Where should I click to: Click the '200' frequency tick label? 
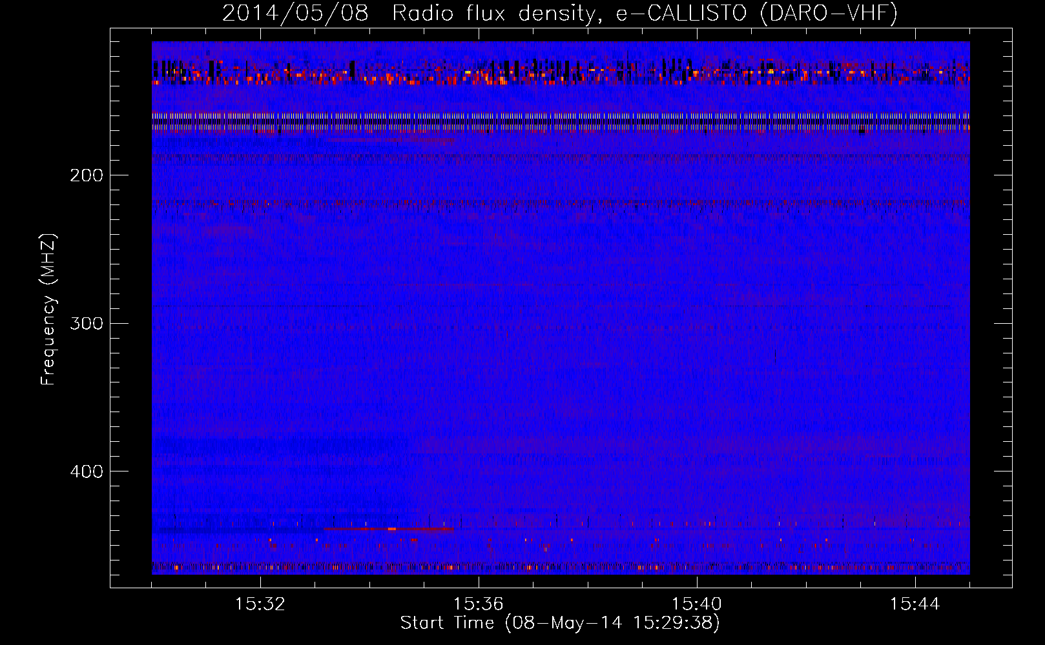(x=87, y=175)
